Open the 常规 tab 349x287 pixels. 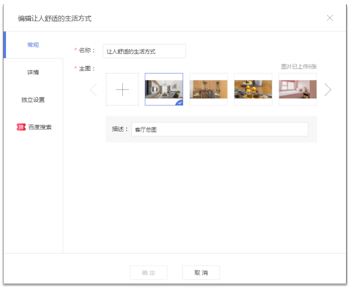click(33, 45)
